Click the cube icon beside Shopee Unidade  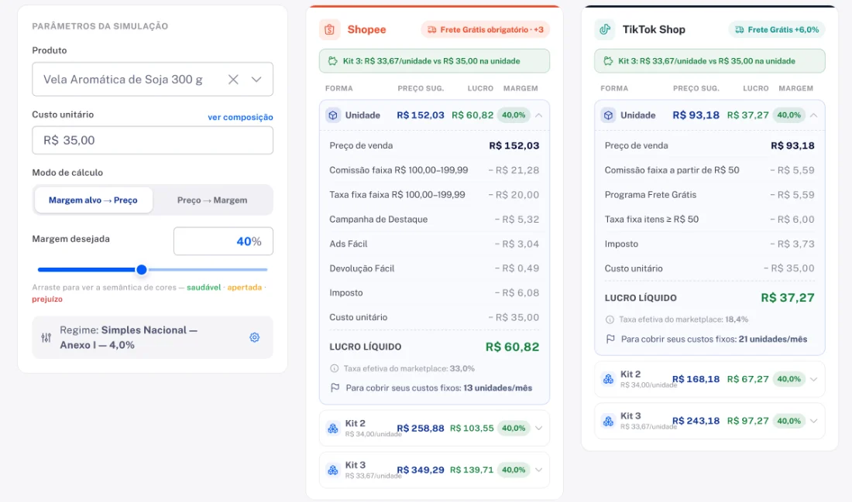coord(332,115)
